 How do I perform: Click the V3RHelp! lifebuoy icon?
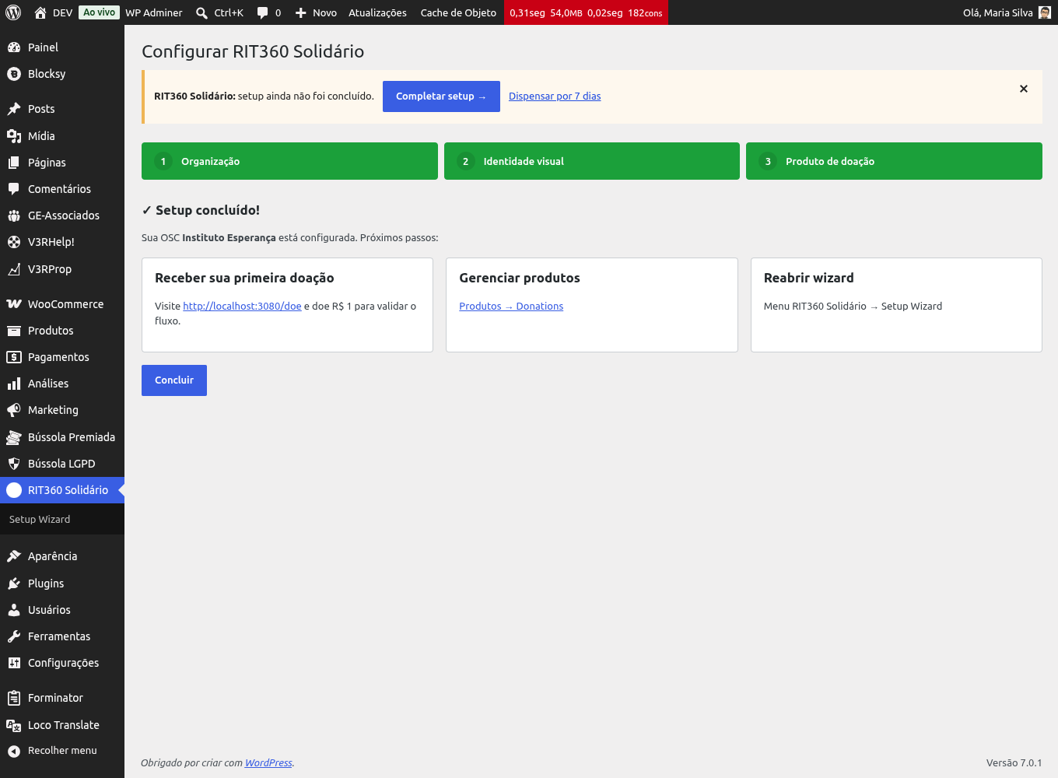[14, 242]
